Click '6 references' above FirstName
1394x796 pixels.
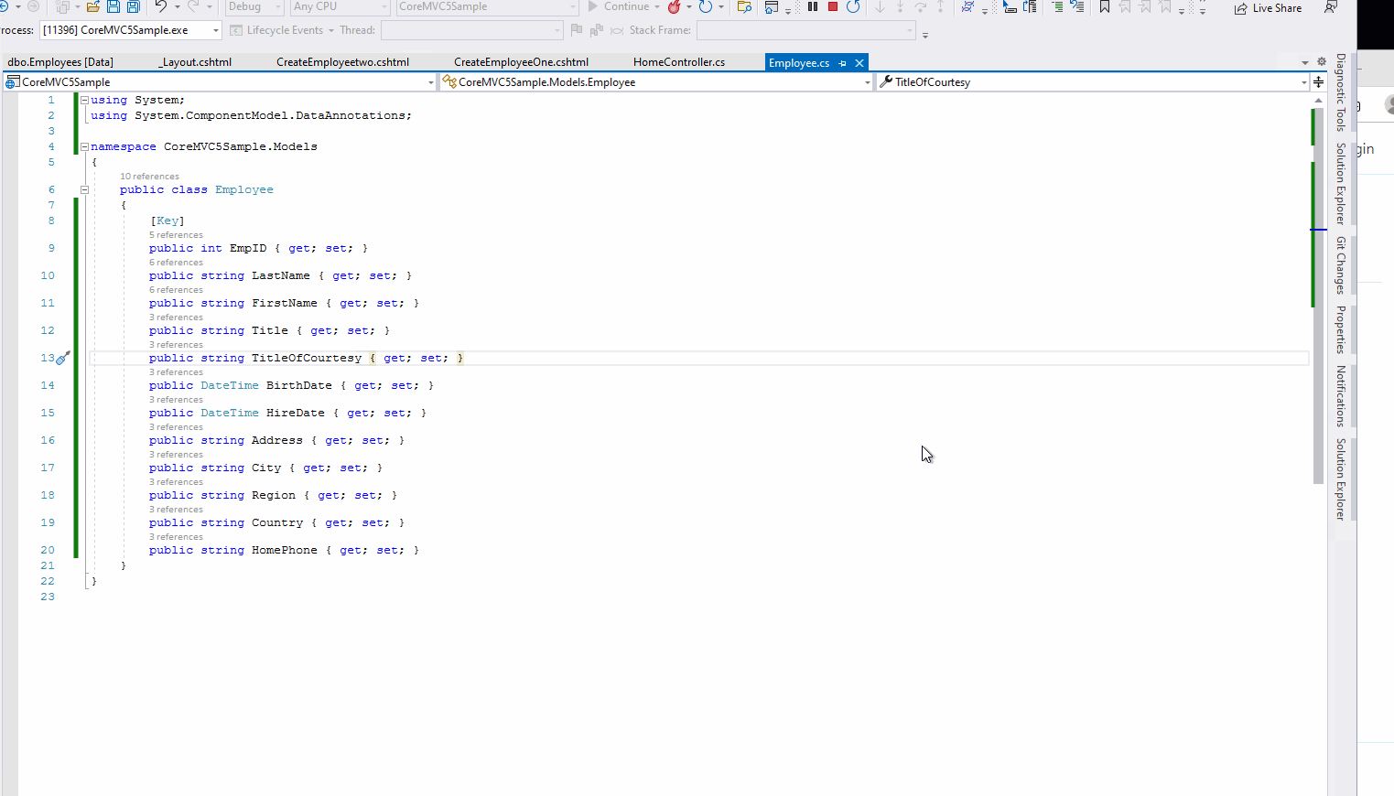point(176,290)
